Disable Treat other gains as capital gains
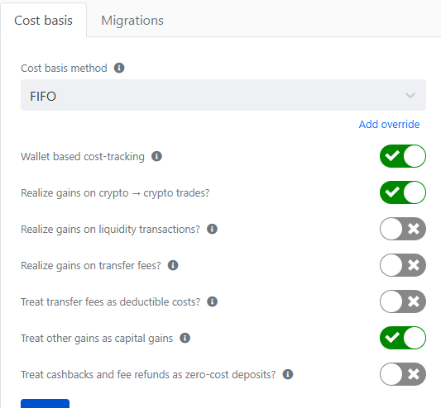This screenshot has height=408, width=441. coord(403,338)
